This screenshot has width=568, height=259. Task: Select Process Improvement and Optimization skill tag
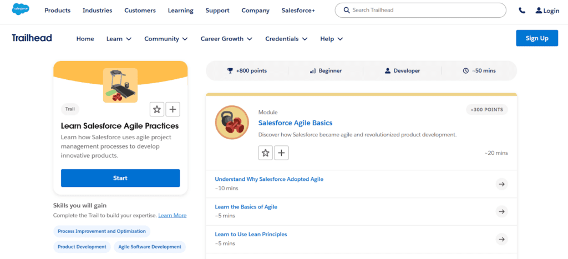pyautogui.click(x=102, y=231)
